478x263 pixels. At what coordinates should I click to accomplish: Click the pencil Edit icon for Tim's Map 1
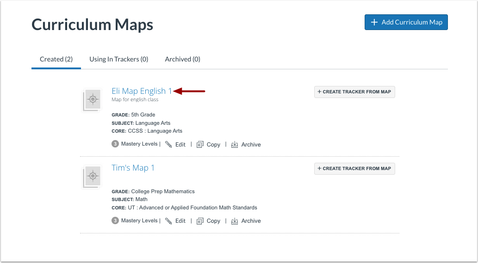coord(168,220)
